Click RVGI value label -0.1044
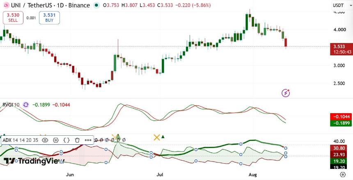 pos(341,117)
